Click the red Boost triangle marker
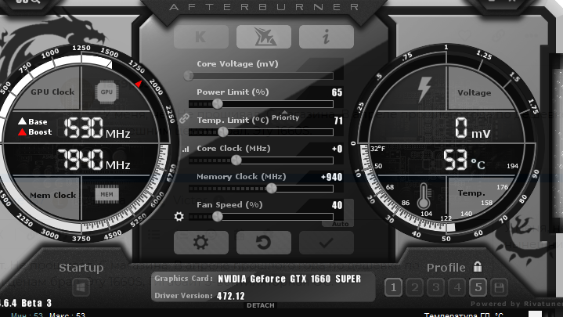 (22, 132)
